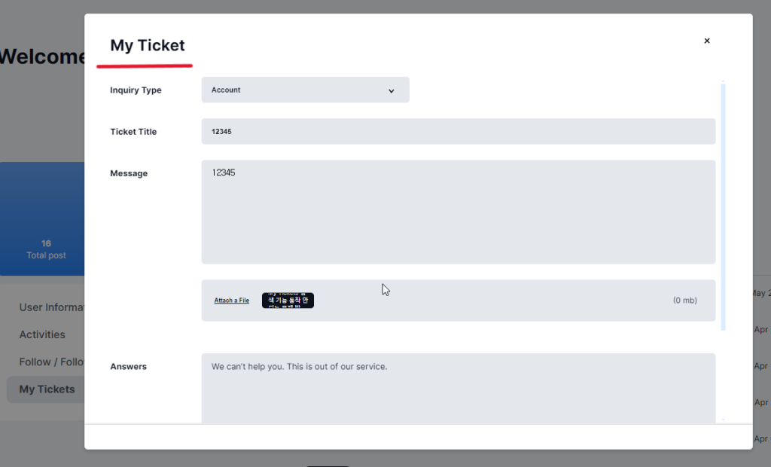Click the Attach a File link
Viewport: 771px width, 467px height.
[231, 301]
